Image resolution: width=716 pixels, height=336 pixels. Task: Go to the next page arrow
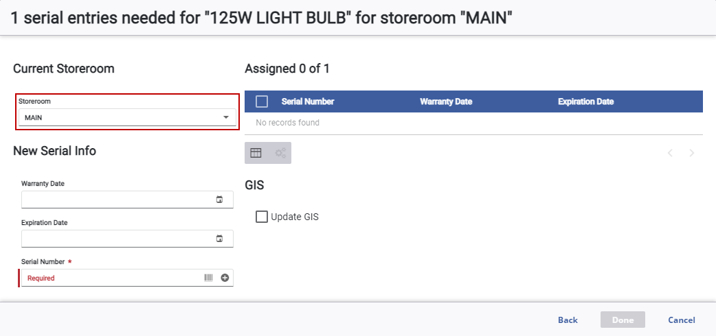(x=692, y=153)
